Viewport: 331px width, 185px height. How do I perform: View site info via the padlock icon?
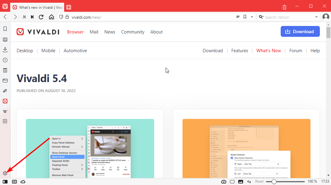67,17
